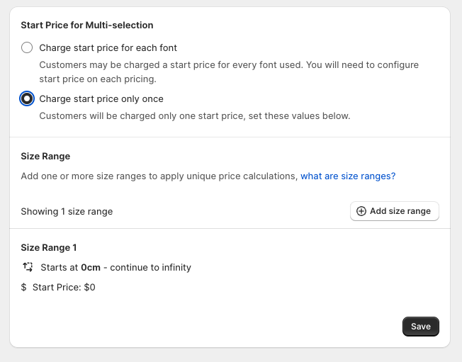Click the plus circle icon on Add size range
Image resolution: width=462 pixels, height=362 pixels.
[x=361, y=211]
